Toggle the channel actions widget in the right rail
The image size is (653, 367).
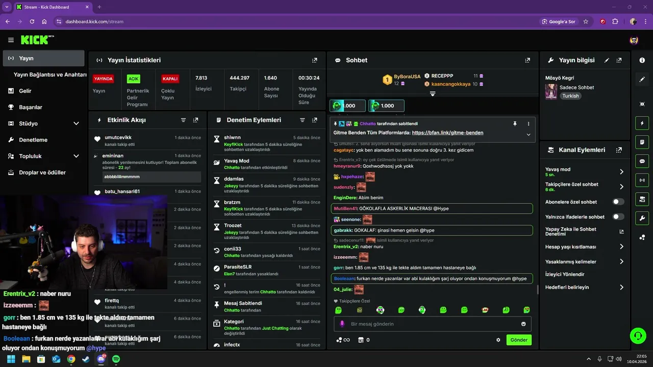(642, 199)
